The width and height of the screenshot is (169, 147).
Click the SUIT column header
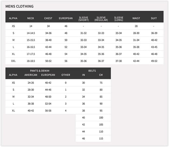pyautogui.click(x=154, y=18)
